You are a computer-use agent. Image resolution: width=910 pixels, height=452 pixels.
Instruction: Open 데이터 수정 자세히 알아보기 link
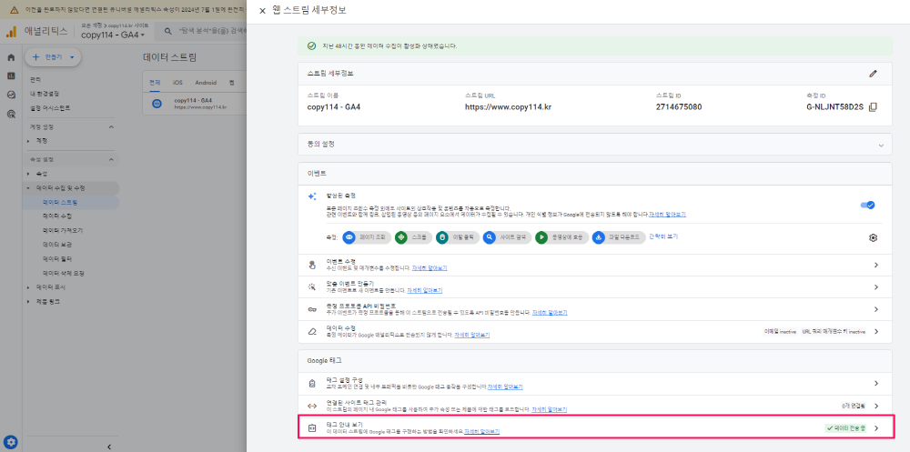point(472,335)
